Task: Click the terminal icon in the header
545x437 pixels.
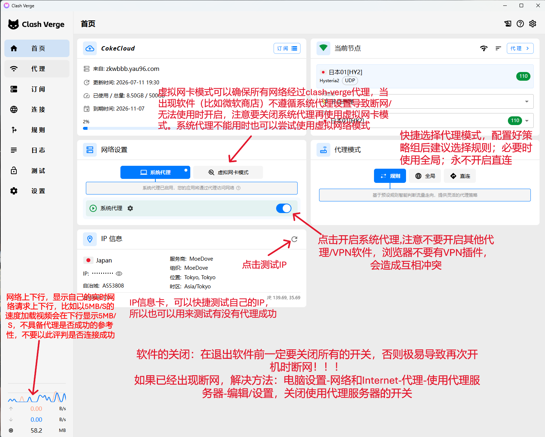Action: (508, 24)
